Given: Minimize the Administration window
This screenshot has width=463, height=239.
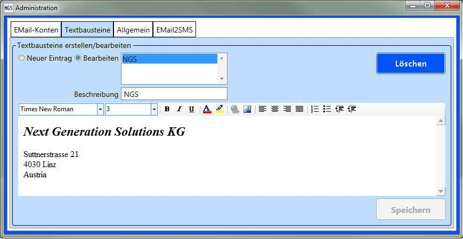Looking at the screenshot, I should tap(413, 6).
